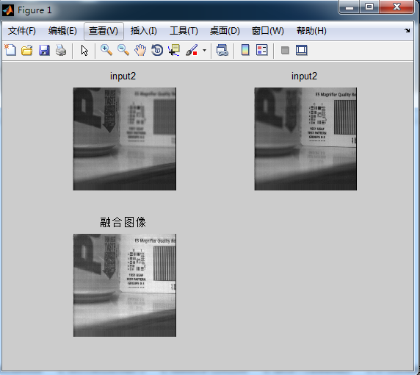Open the 窗口(W) menu
Viewport: 420px width, 375px height.
[x=267, y=31]
